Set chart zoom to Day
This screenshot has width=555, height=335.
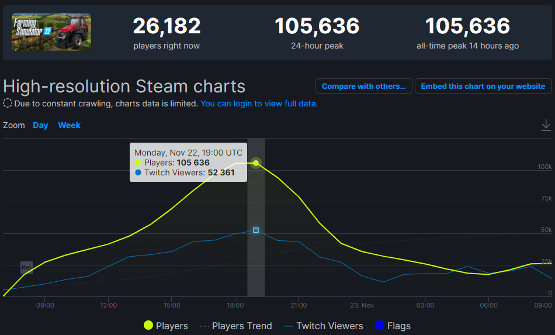(40, 125)
